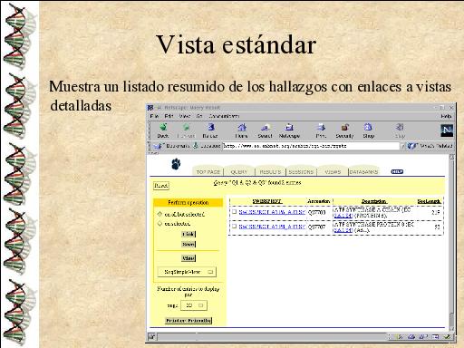This screenshot has height=348, width=464.
Task: Open the Security toolbar button
Action: pyautogui.click(x=344, y=130)
